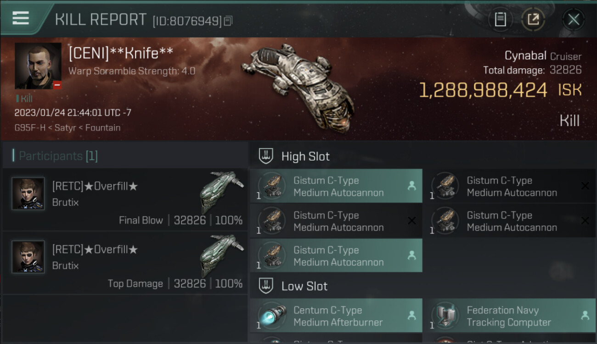Click the [CENI]**Knife** pilot name

[x=121, y=53]
